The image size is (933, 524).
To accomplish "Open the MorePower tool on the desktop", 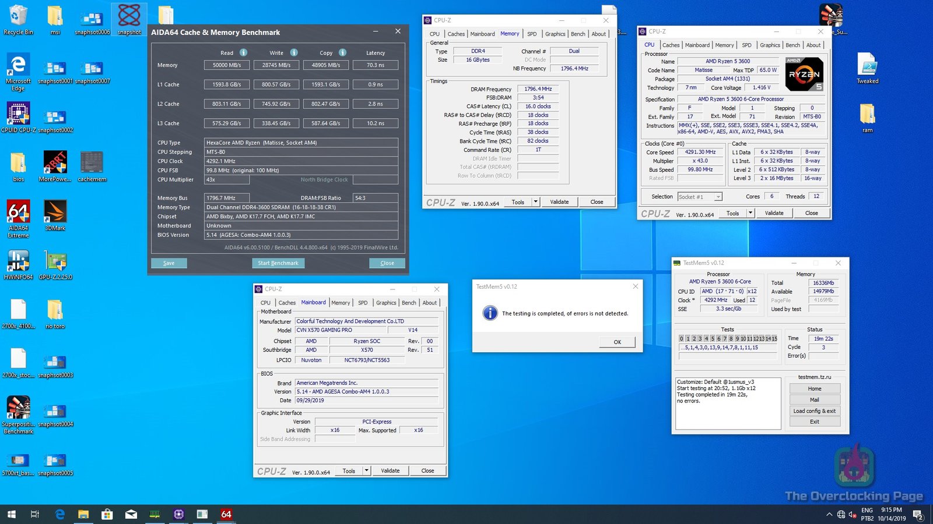I will [55, 163].
